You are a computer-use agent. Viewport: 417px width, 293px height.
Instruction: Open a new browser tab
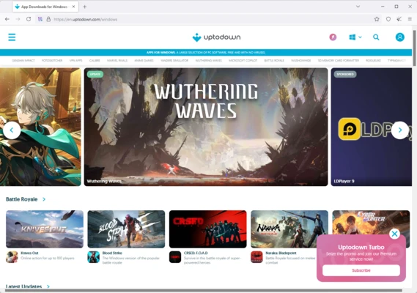tap(84, 7)
